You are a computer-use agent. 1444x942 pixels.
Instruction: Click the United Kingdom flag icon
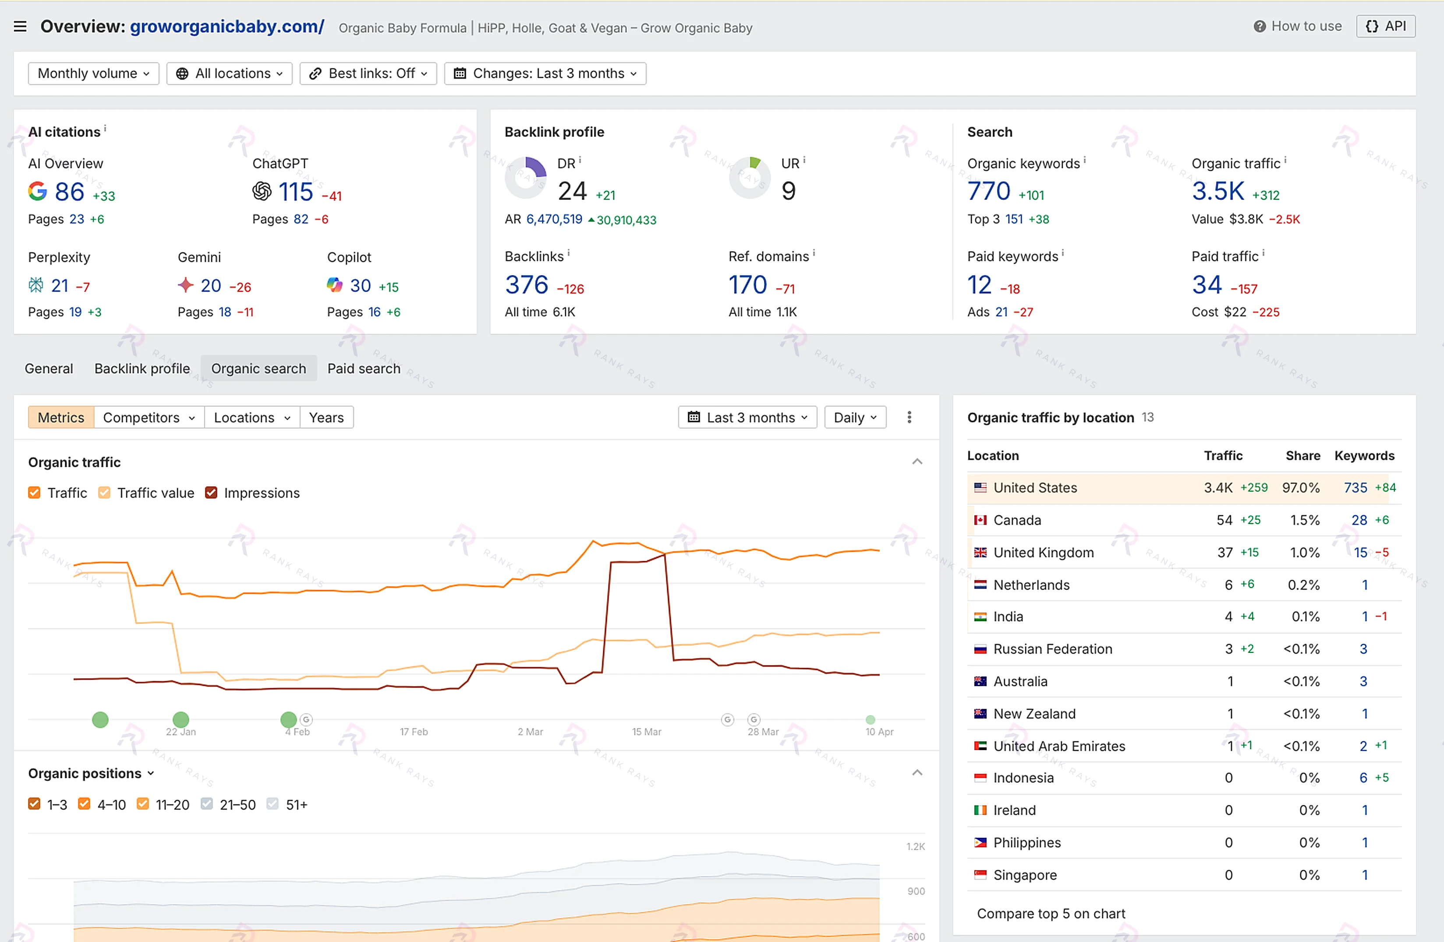(980, 552)
